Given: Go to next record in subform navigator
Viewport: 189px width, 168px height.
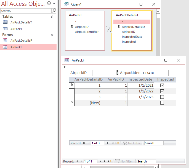Looking at the screenshot, I should (108, 143).
